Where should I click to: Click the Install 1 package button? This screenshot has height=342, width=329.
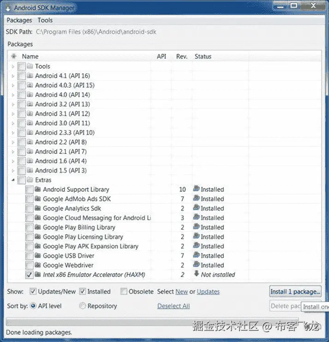click(x=295, y=291)
